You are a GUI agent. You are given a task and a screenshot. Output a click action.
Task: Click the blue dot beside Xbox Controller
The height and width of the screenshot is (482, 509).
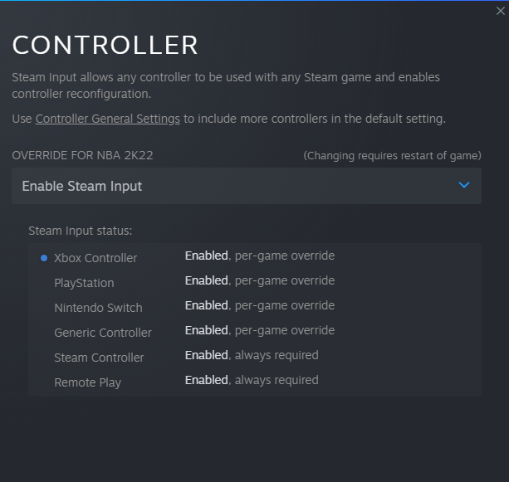point(44,258)
